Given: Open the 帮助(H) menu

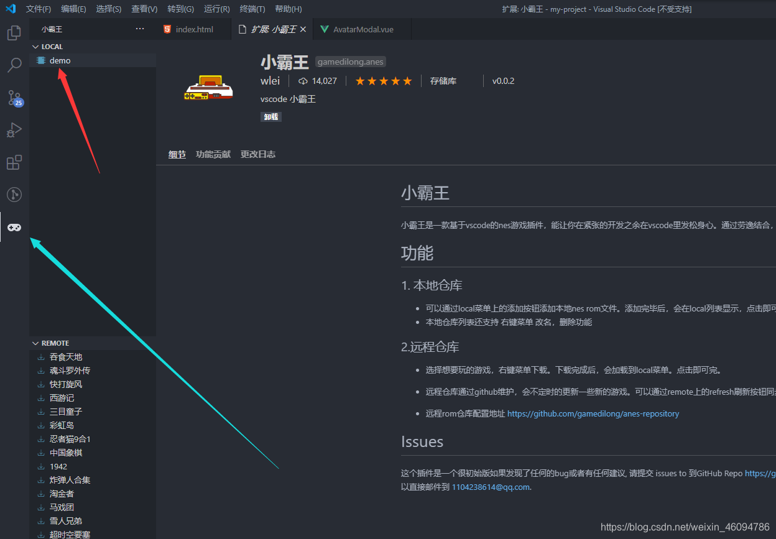Looking at the screenshot, I should click(x=289, y=9).
